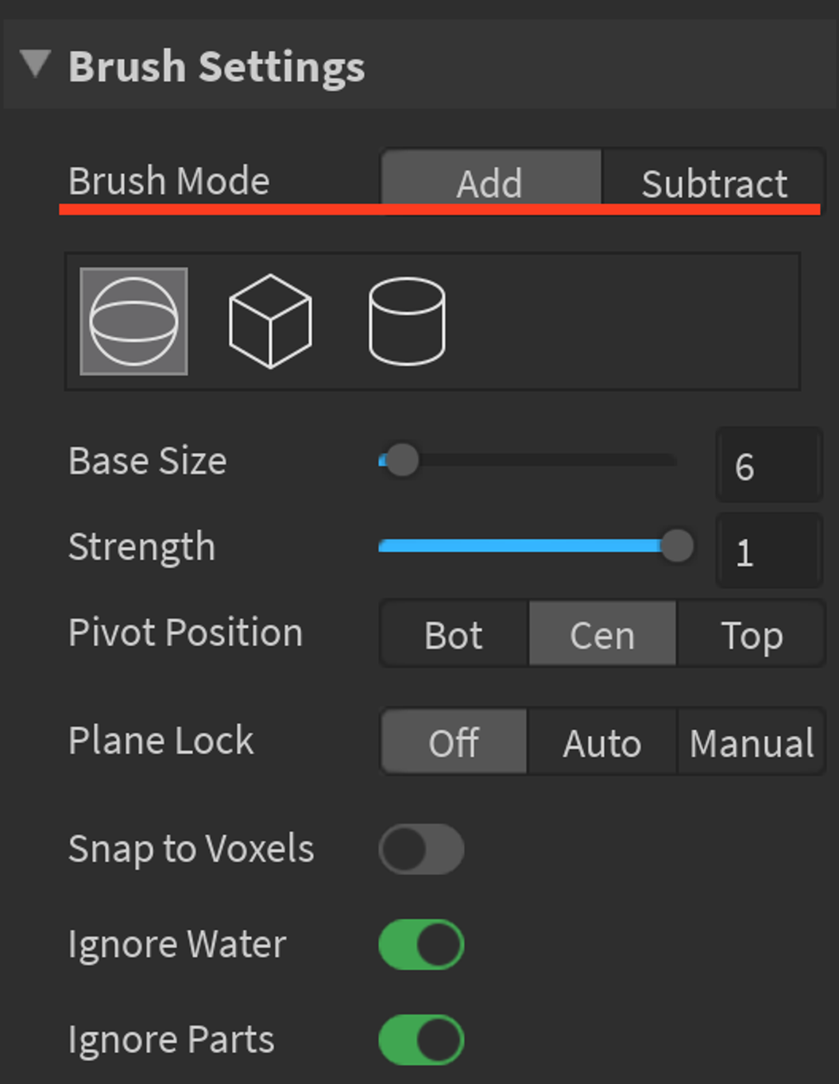This screenshot has width=839, height=1084.
Task: Select the cylinder brush shape
Action: (x=407, y=321)
